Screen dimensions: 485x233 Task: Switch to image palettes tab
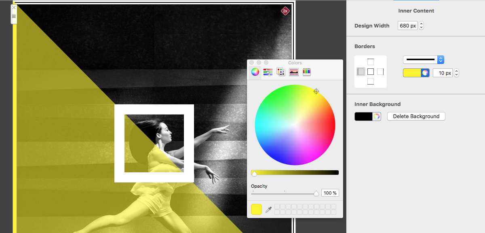click(294, 72)
